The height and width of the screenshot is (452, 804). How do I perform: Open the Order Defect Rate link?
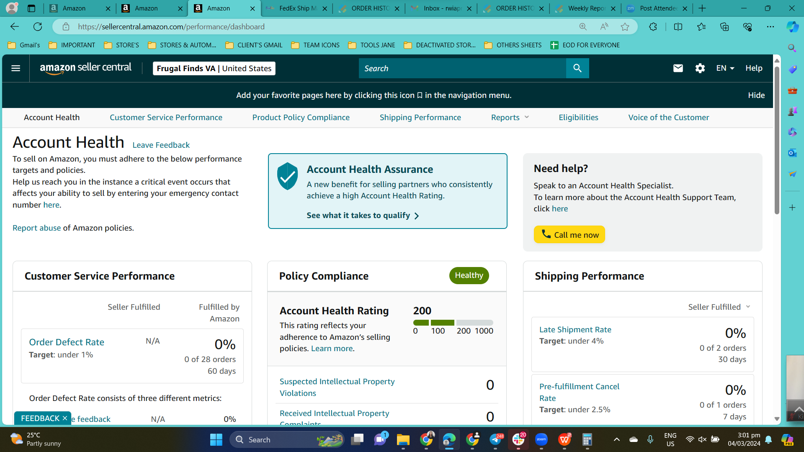tap(67, 342)
